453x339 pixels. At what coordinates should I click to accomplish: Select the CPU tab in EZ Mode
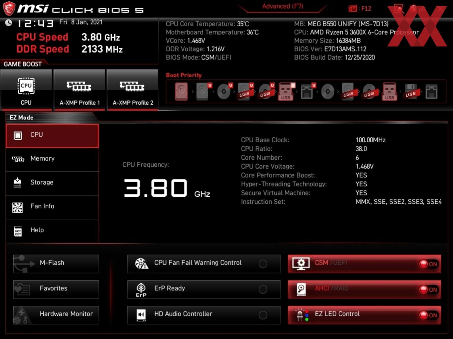coord(52,136)
